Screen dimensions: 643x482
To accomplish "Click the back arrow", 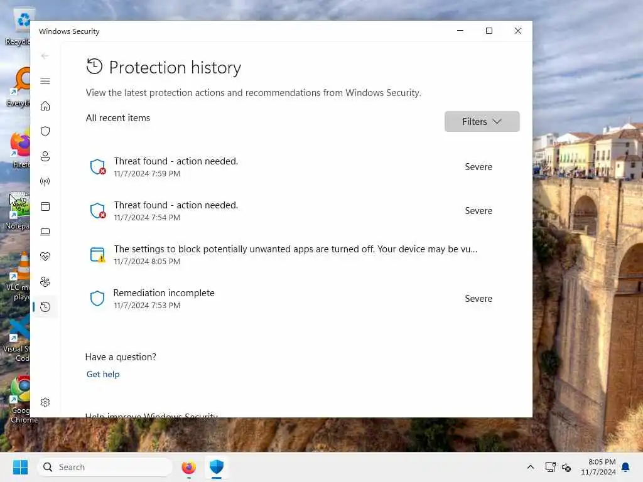I will tap(45, 56).
